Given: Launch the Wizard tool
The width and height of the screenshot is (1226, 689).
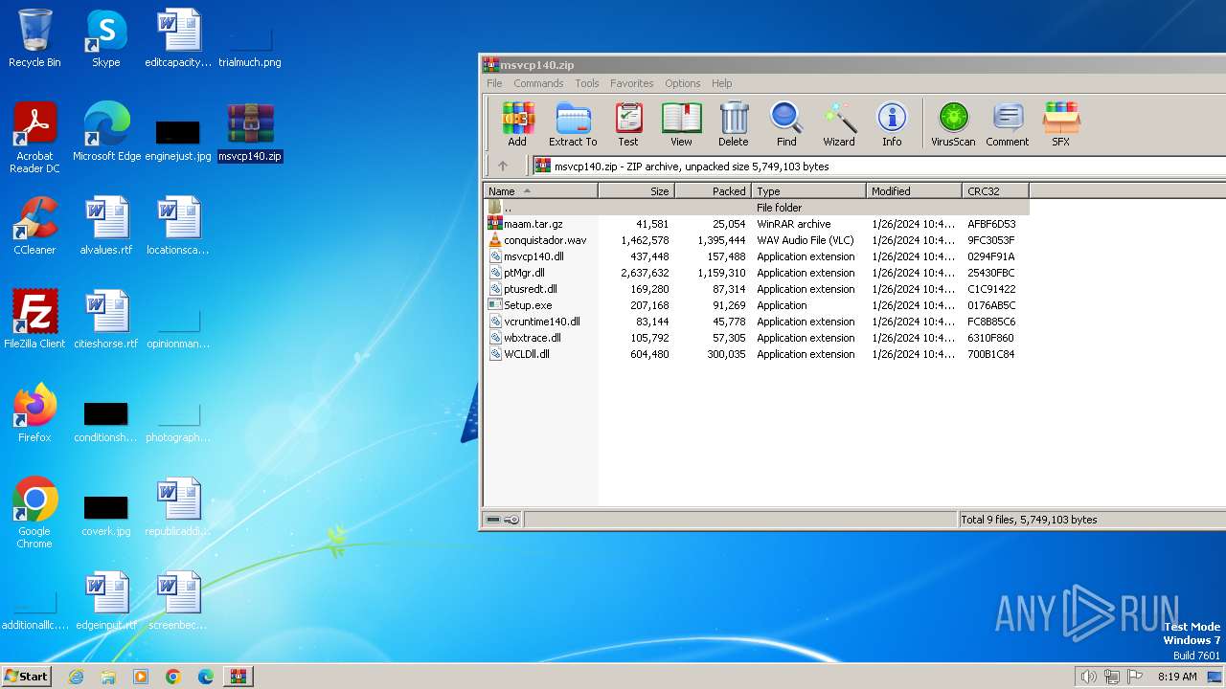Looking at the screenshot, I should point(839,124).
